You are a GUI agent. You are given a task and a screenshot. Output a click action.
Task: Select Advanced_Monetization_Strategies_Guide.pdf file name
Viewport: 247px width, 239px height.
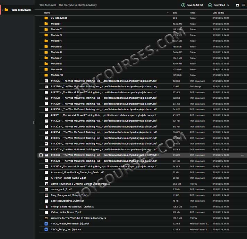[77, 172]
